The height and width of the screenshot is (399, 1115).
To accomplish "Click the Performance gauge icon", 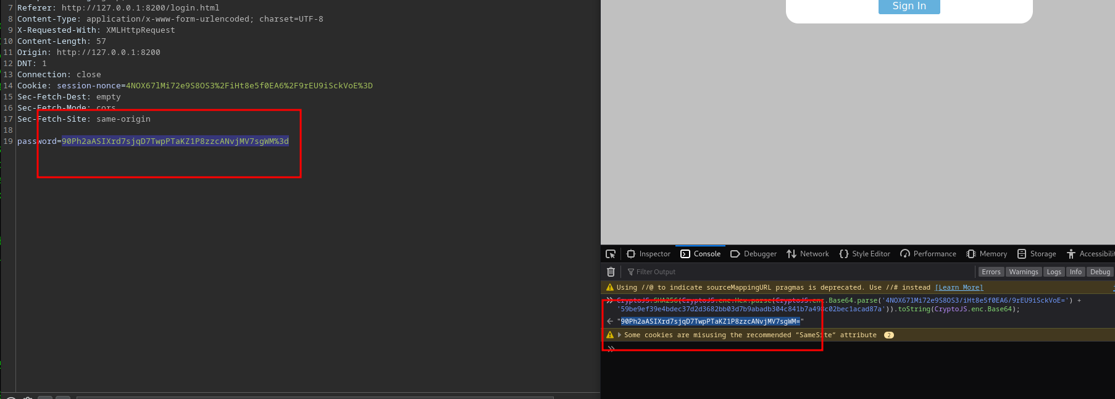I will pos(905,254).
